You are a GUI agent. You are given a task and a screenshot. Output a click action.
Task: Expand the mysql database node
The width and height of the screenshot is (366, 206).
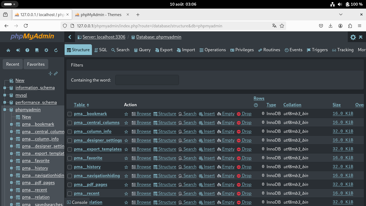coord(5,95)
